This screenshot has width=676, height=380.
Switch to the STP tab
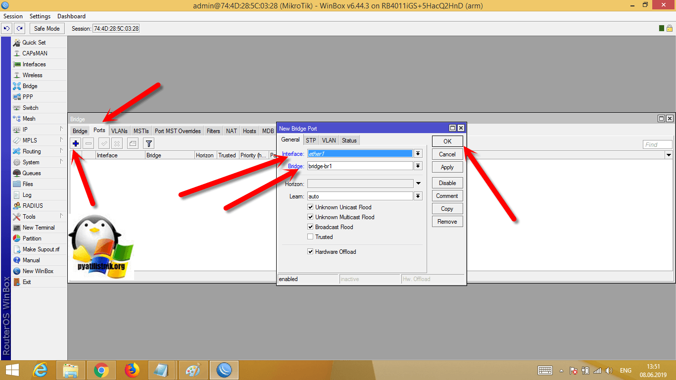click(310, 141)
